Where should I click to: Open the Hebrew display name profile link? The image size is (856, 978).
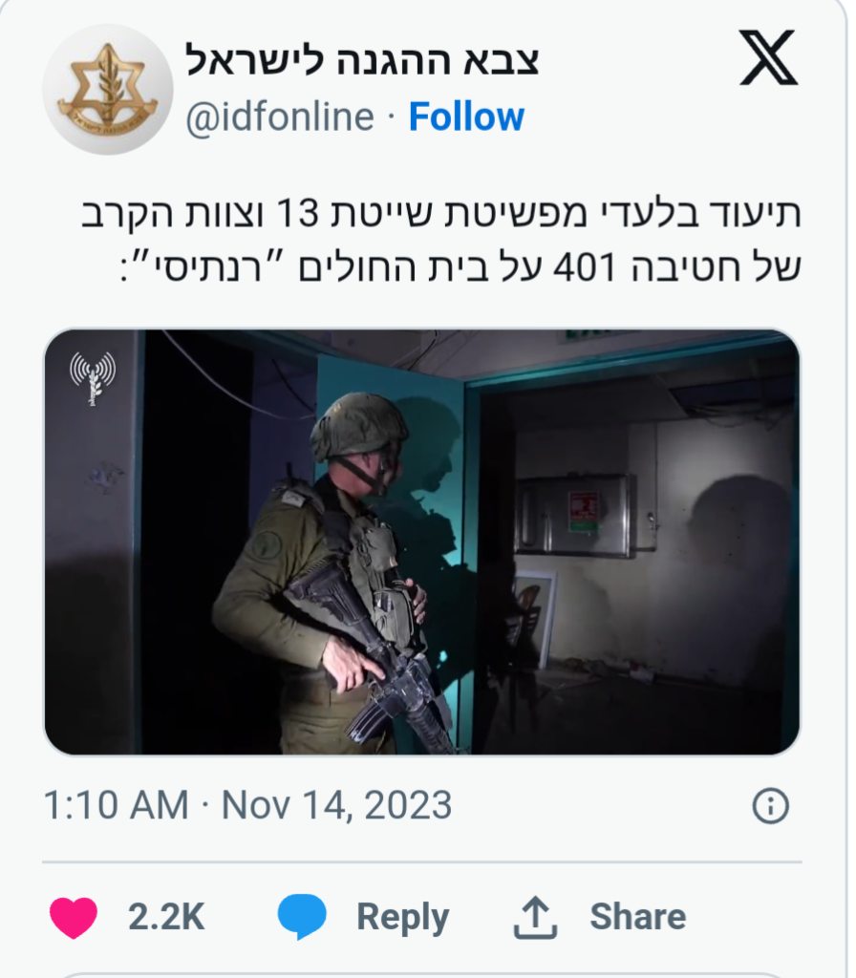click(364, 60)
